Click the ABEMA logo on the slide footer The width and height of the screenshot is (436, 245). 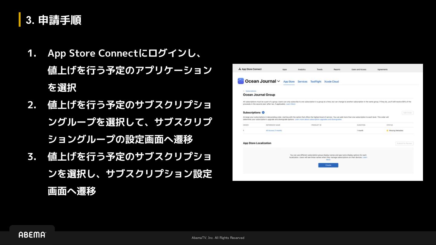[32, 235]
